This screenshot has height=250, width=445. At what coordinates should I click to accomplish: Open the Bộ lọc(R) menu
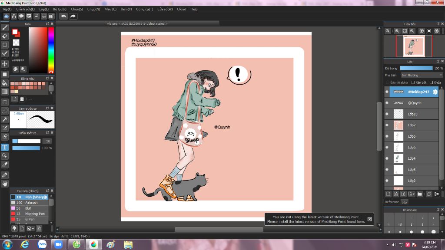tap(60, 9)
